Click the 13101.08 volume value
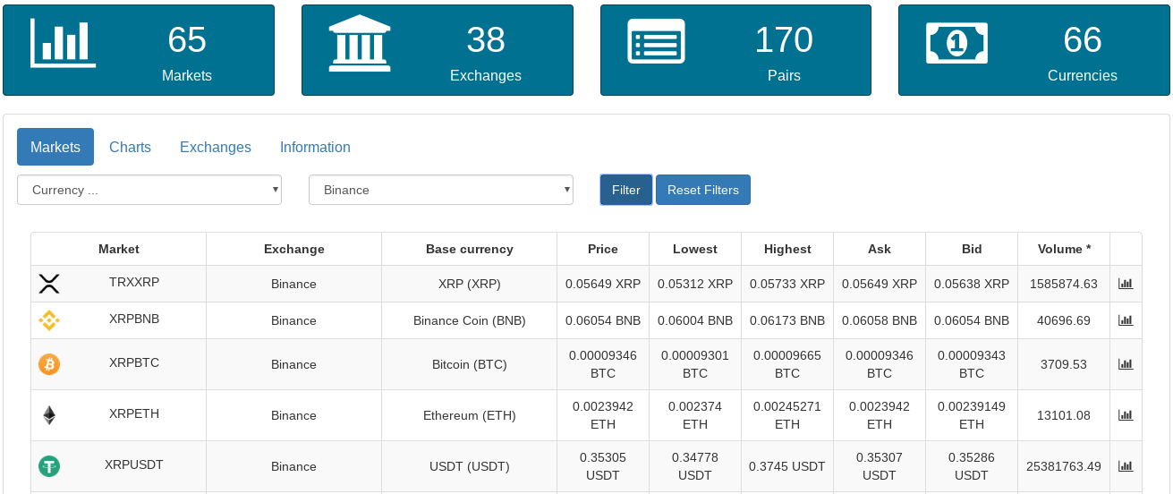 [x=1064, y=415]
